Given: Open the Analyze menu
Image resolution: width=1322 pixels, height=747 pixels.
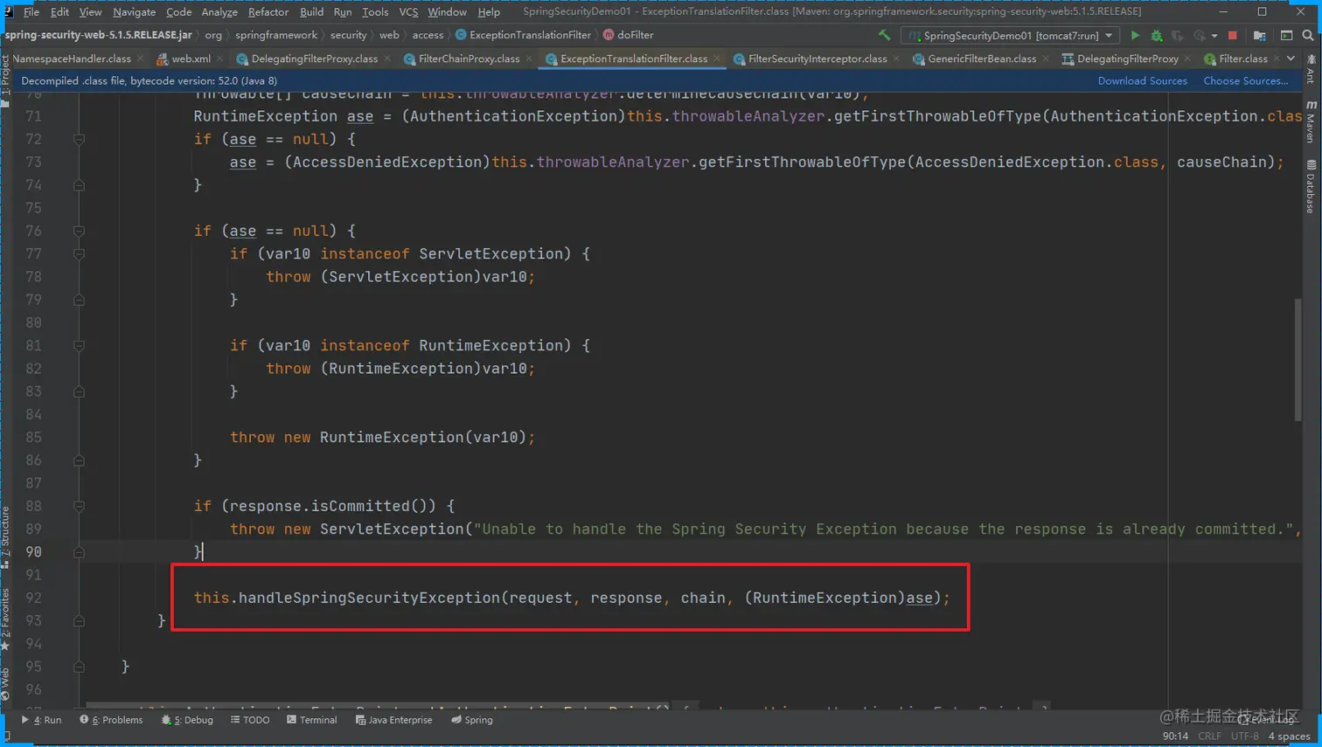Looking at the screenshot, I should (219, 12).
